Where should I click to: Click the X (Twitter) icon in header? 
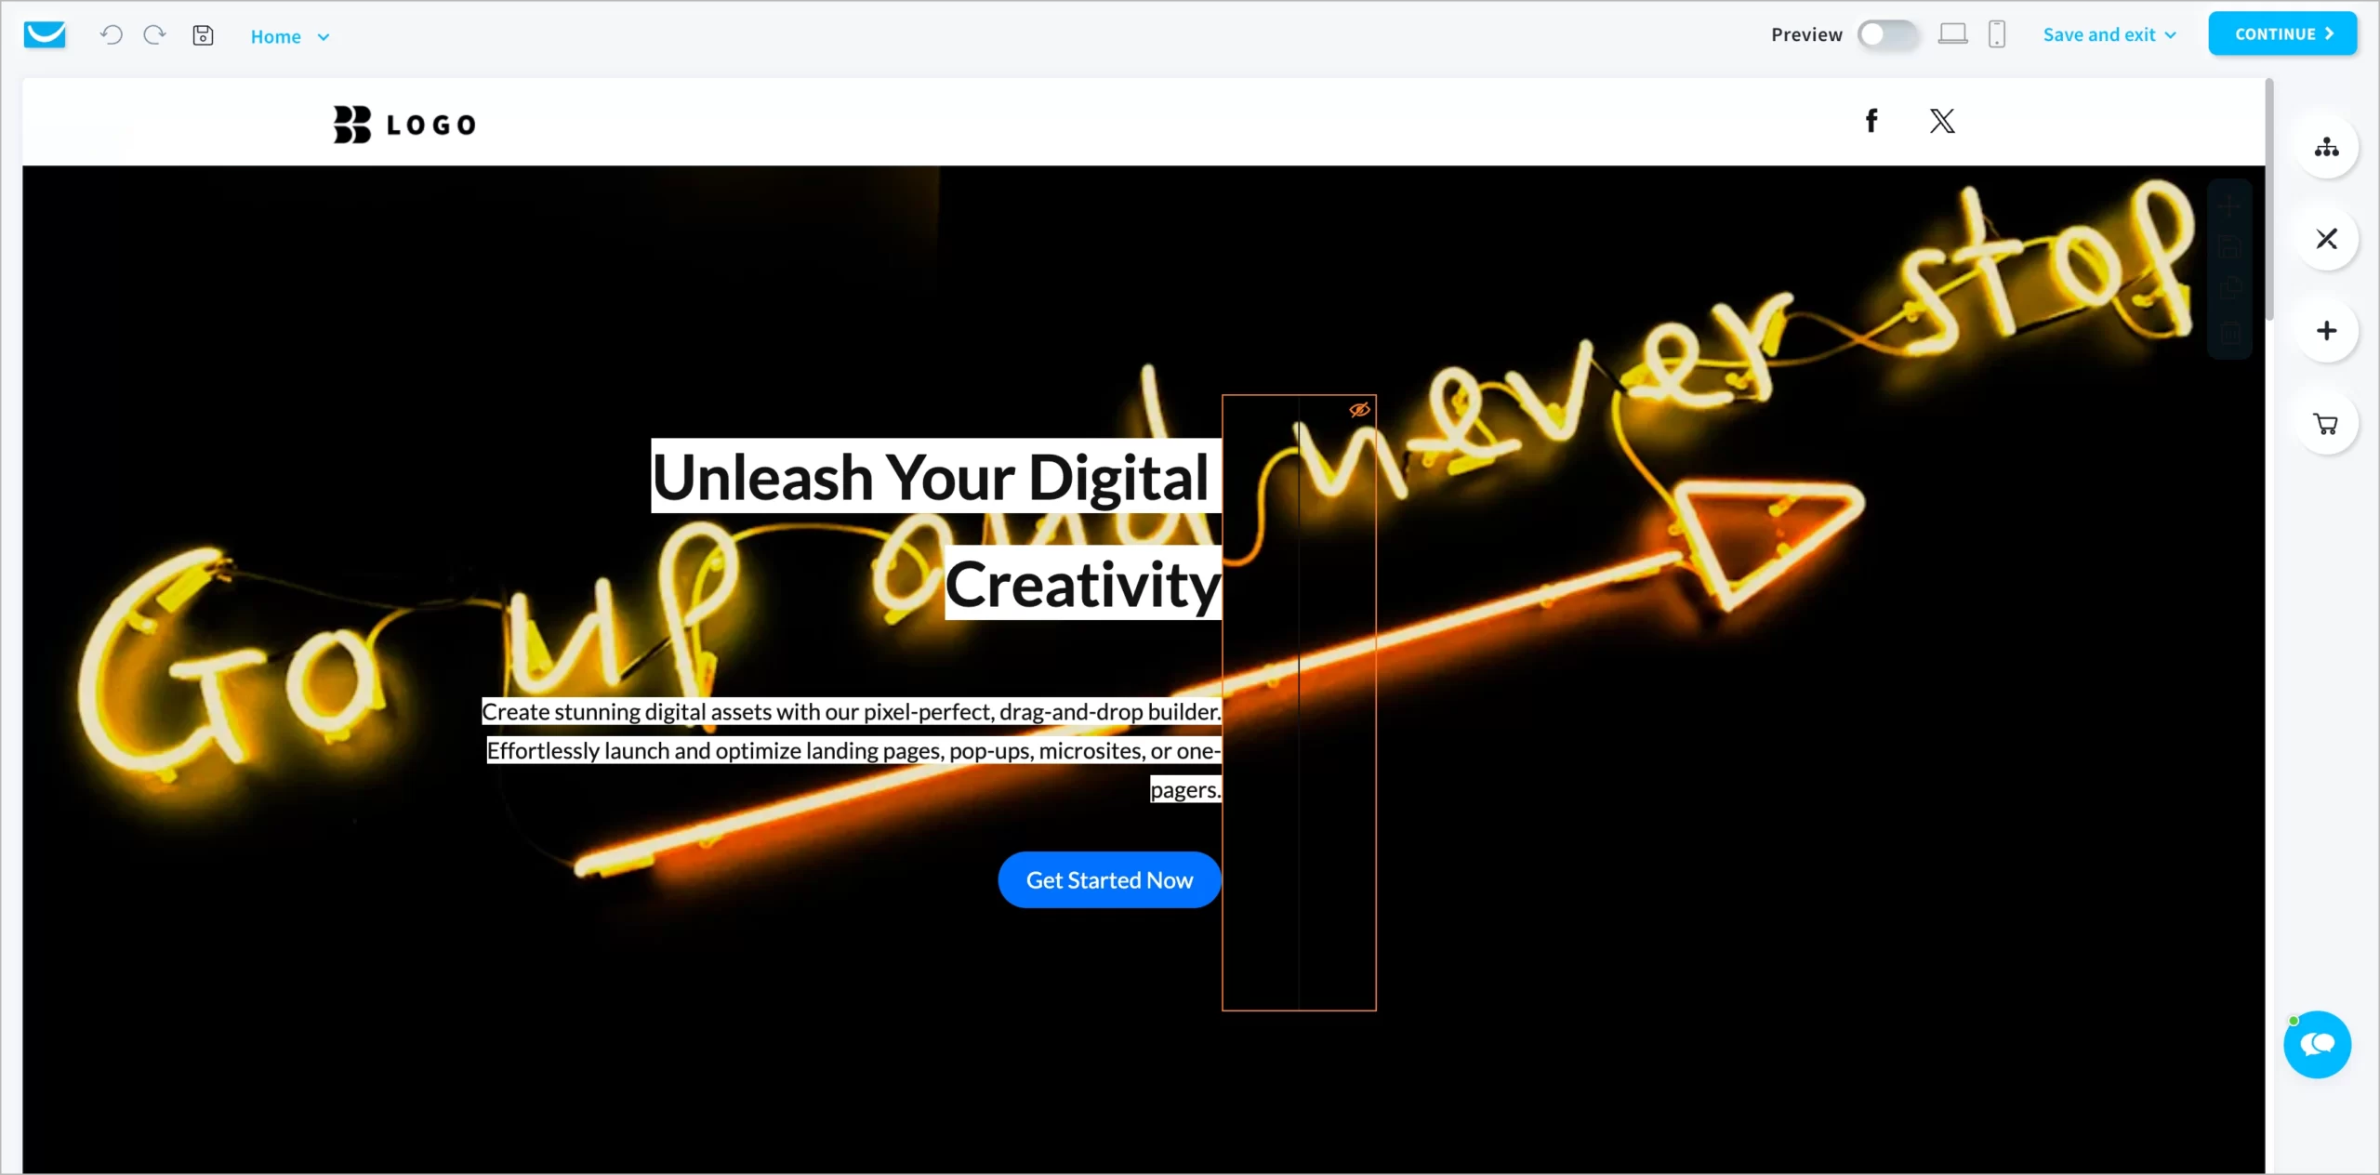pyautogui.click(x=1942, y=121)
